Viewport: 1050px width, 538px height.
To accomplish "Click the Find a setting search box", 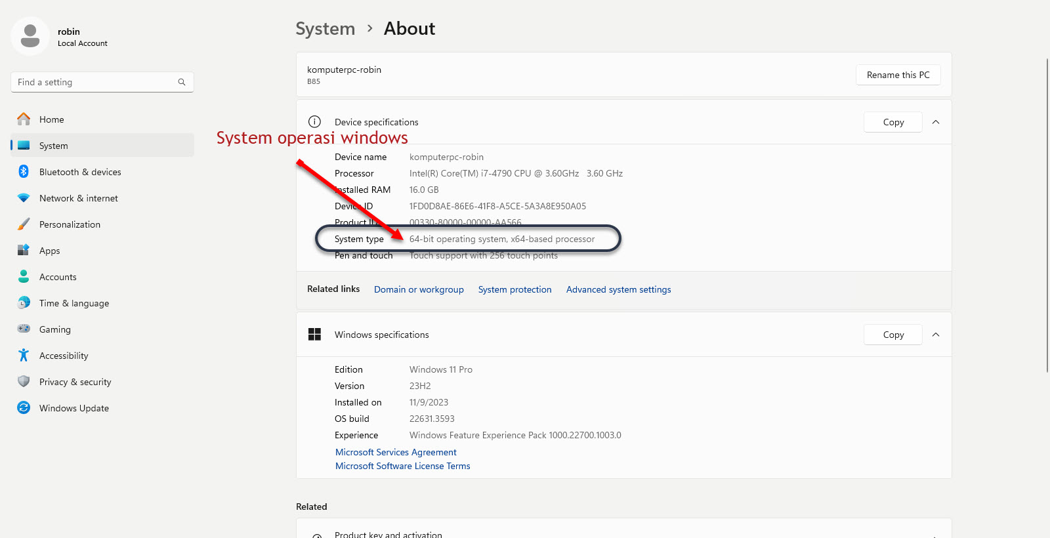I will point(95,82).
